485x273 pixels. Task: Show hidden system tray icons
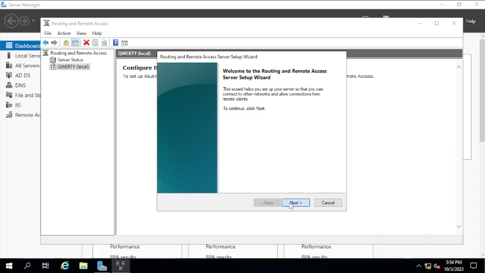[419, 266]
